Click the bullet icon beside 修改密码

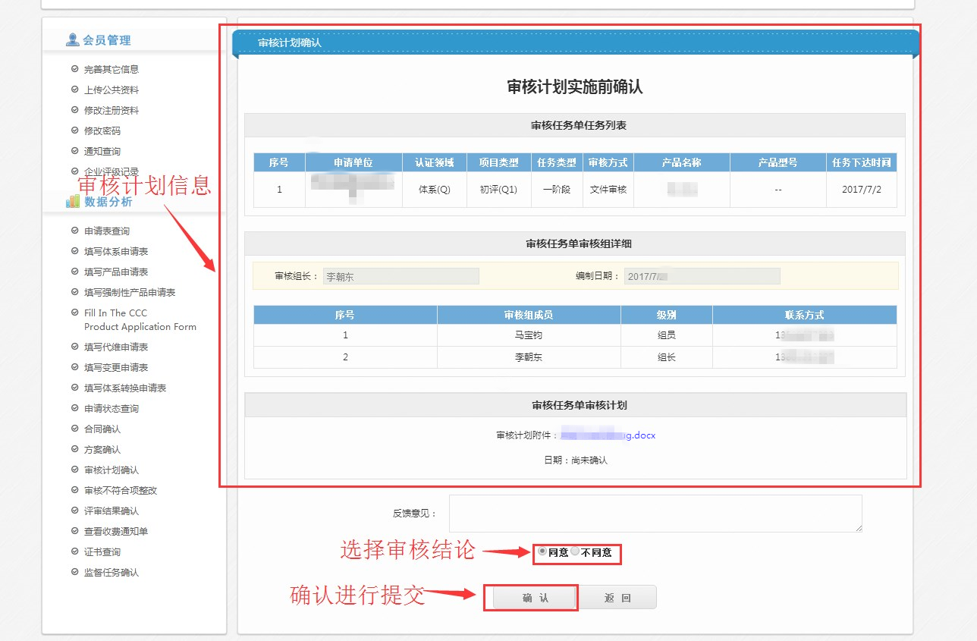click(74, 130)
